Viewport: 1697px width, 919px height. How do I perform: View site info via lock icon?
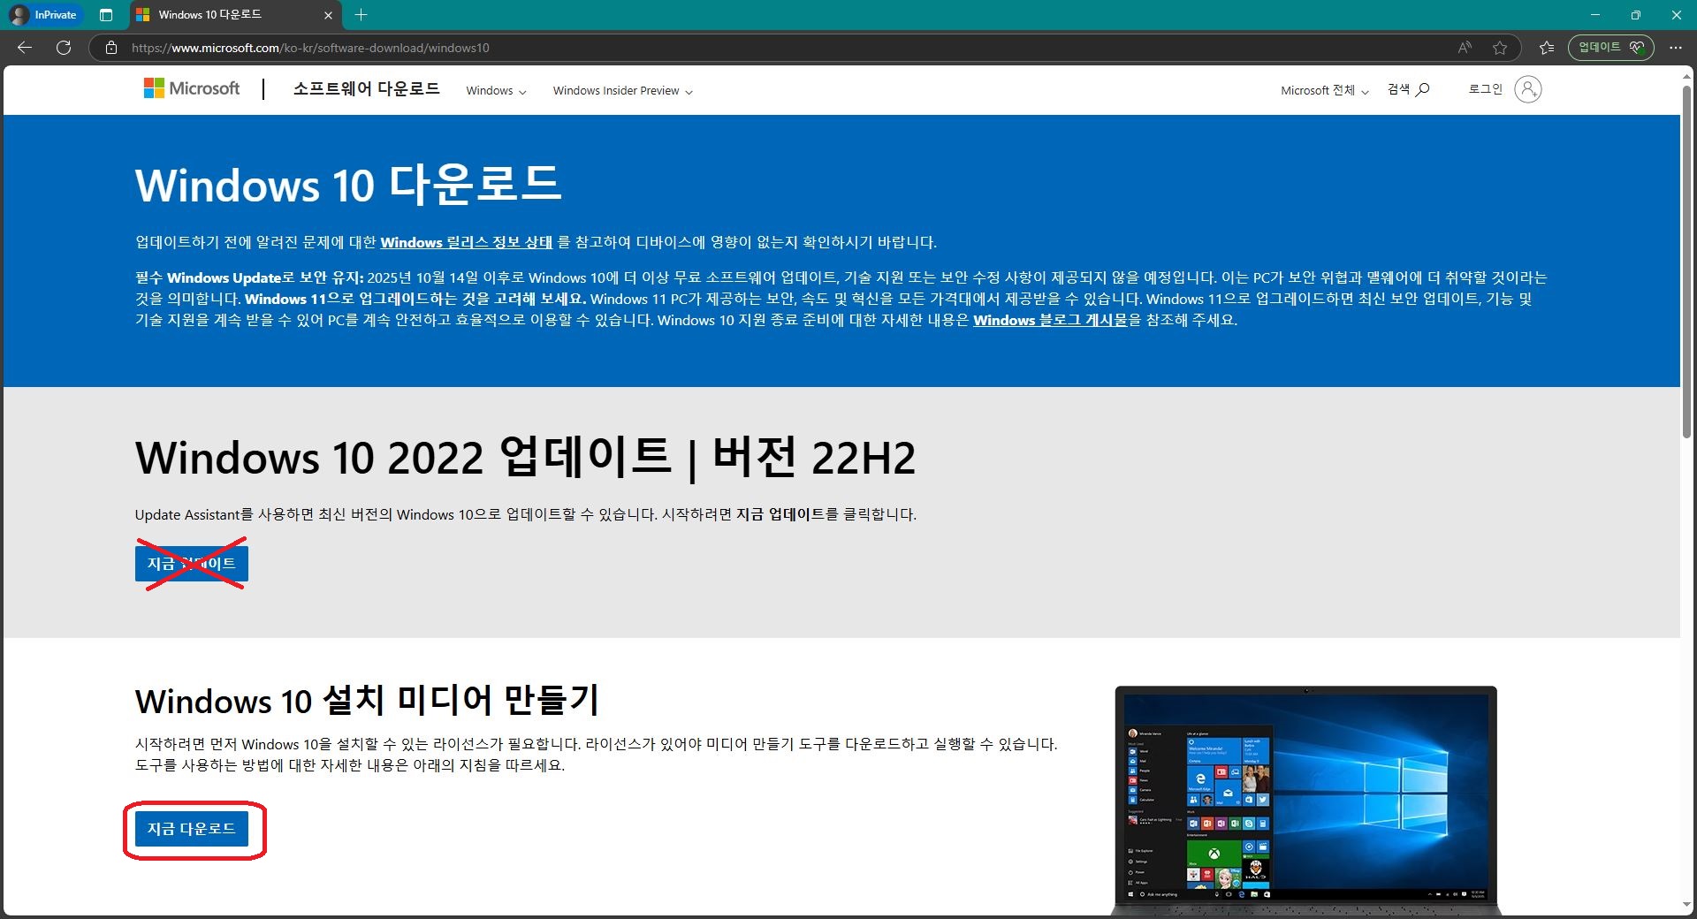pyautogui.click(x=111, y=48)
